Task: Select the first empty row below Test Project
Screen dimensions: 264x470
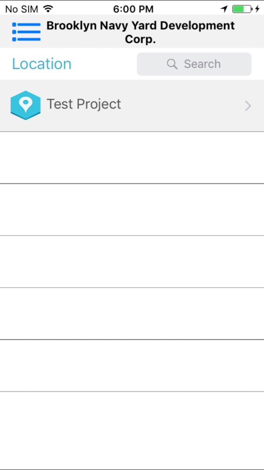Action: (x=132, y=158)
